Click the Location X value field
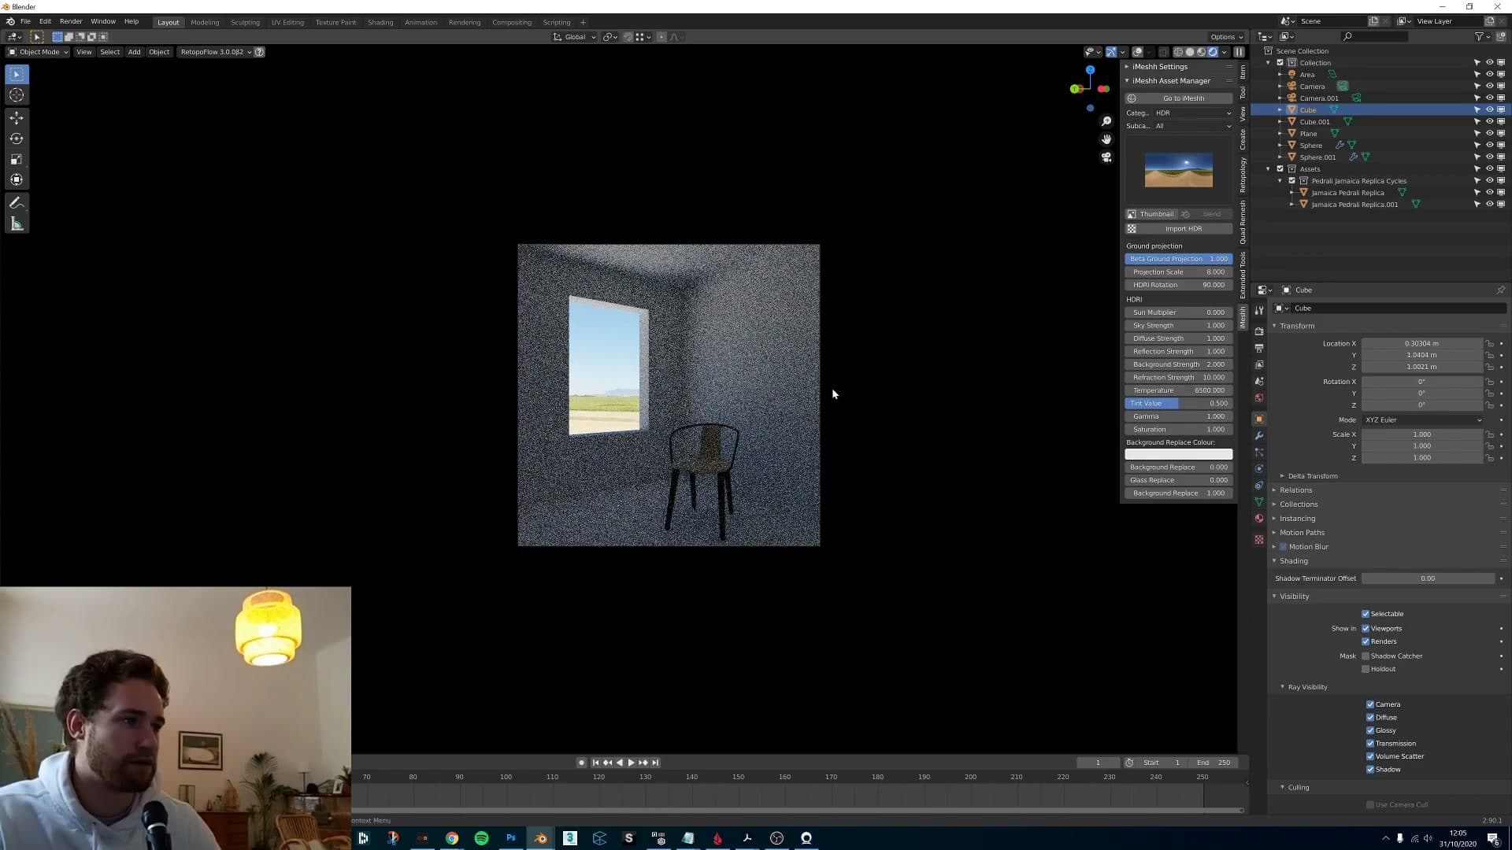The image size is (1512, 850). coord(1422,344)
